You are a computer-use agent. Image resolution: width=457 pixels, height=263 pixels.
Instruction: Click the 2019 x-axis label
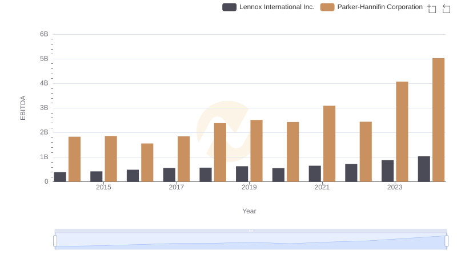pyautogui.click(x=249, y=187)
